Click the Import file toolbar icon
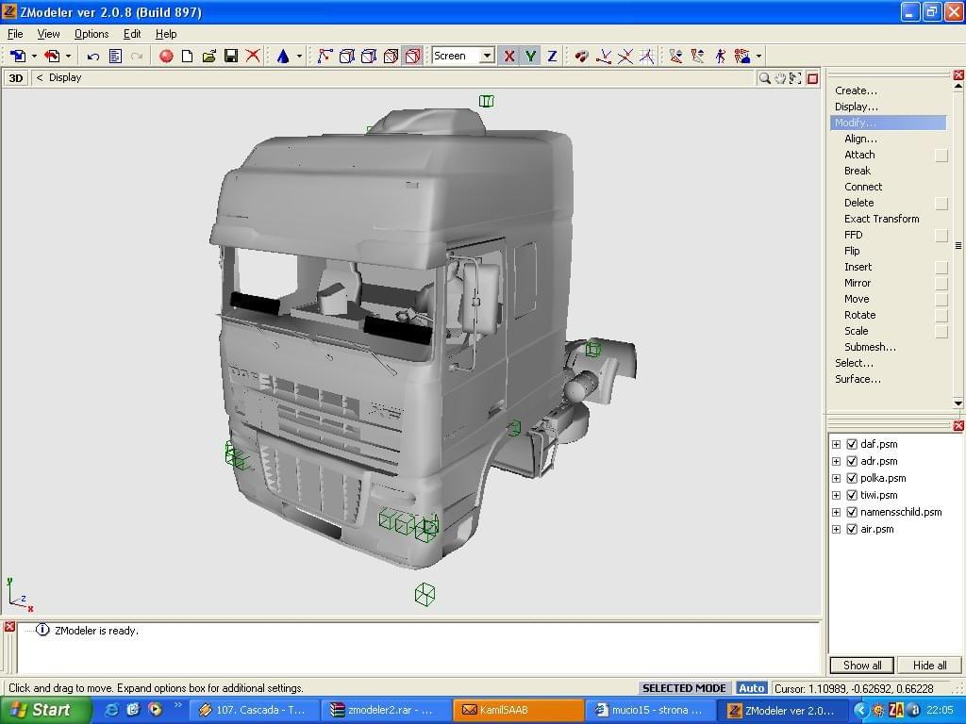 pyautogui.click(x=18, y=56)
